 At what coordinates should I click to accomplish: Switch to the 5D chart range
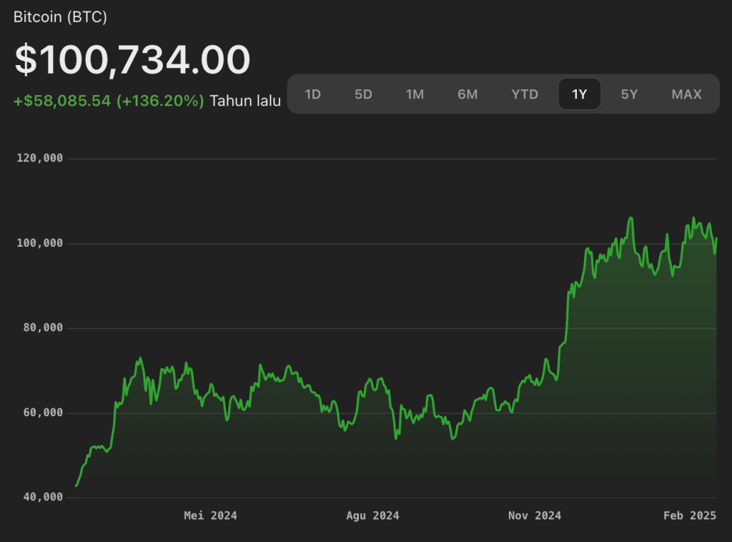tap(363, 94)
